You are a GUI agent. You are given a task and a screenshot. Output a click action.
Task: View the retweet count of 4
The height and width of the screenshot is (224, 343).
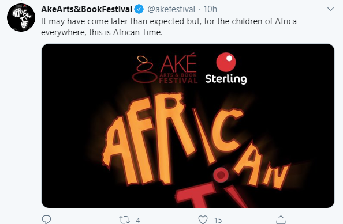[137, 220]
